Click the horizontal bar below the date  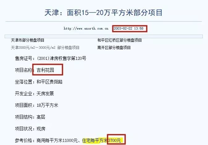click(104, 36)
